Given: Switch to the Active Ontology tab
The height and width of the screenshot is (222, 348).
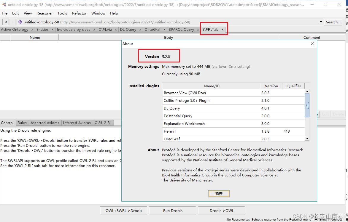Looking at the screenshot, I should click(x=15, y=29).
